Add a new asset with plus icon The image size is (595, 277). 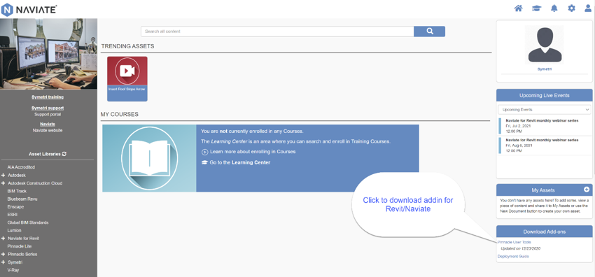coord(587,189)
